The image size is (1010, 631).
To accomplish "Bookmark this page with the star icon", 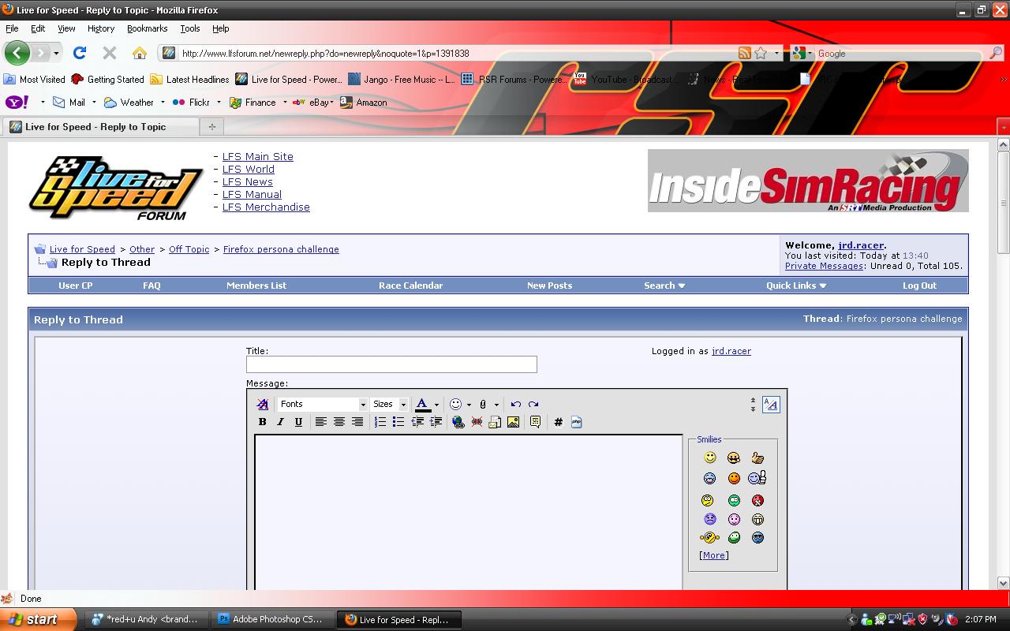I will (x=761, y=53).
